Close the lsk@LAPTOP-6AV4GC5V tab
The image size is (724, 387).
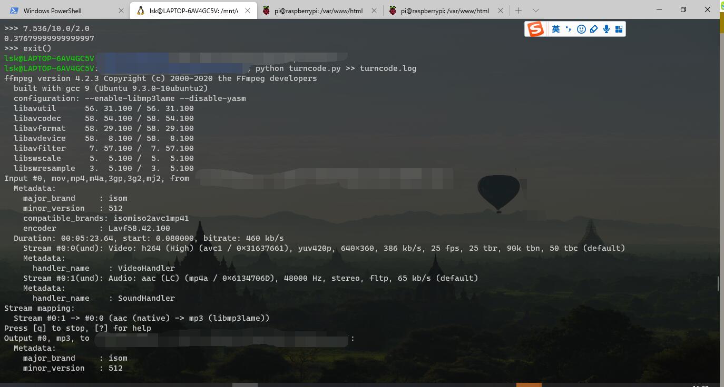248,11
